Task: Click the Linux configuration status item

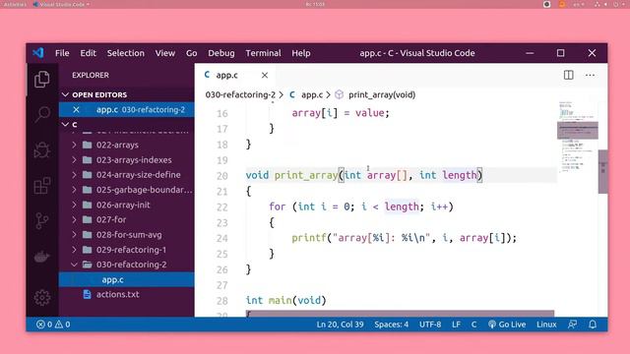Action: (x=546, y=324)
